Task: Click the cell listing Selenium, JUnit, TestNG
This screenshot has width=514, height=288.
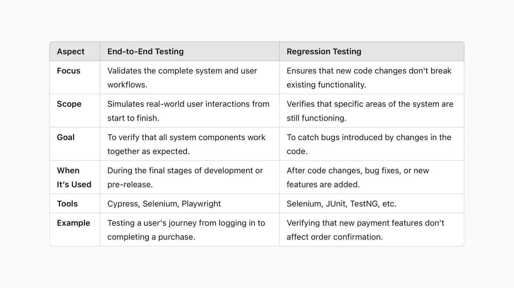Action: [x=341, y=204]
